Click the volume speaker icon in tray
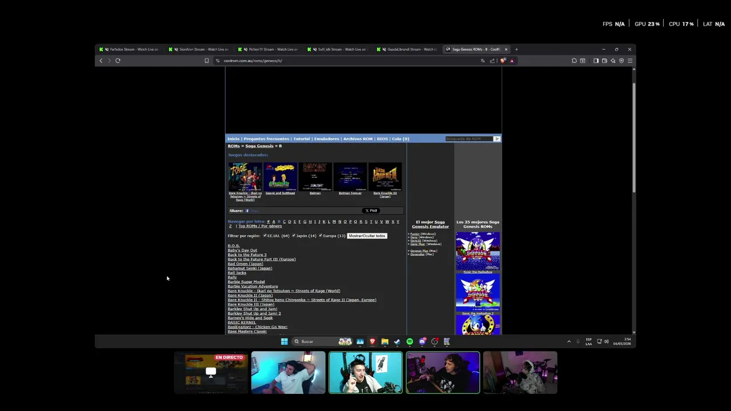 tap(606, 341)
